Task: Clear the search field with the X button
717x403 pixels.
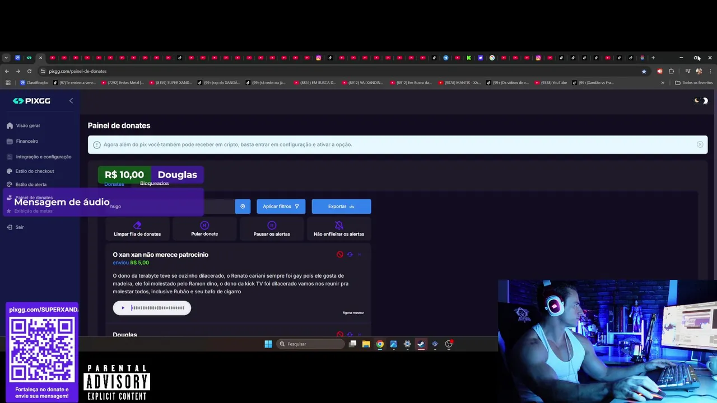Action: 243,207
